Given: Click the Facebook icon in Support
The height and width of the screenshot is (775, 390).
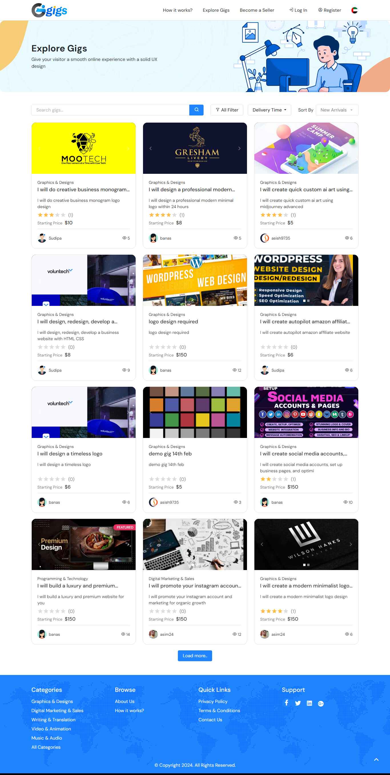Looking at the screenshot, I should pyautogui.click(x=286, y=702).
